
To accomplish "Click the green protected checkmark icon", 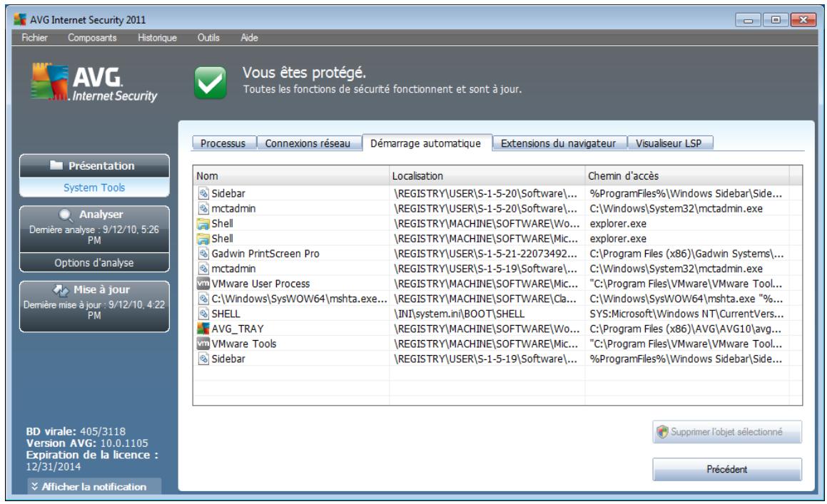I will (x=210, y=83).
